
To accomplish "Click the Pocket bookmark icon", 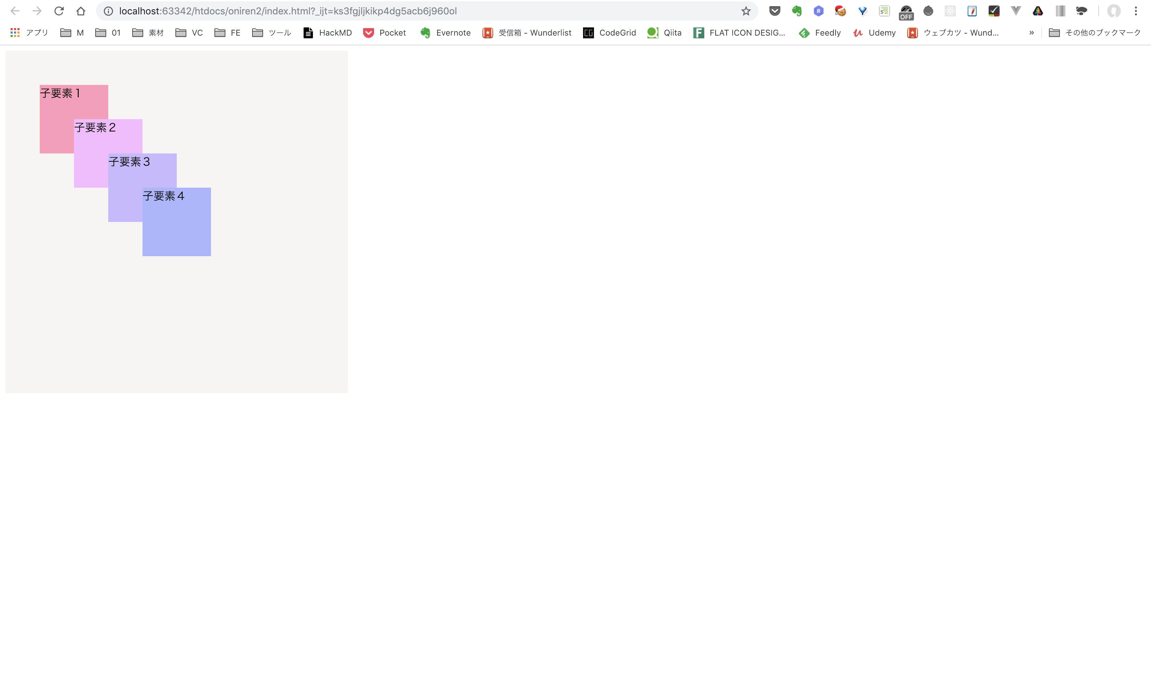I will click(x=367, y=33).
